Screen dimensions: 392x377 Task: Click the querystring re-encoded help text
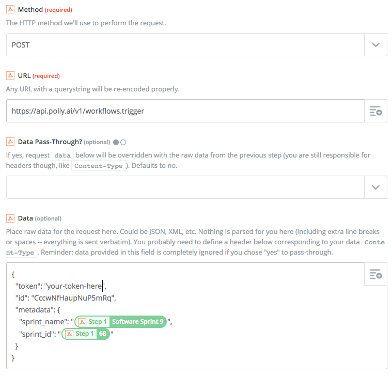[93, 89]
